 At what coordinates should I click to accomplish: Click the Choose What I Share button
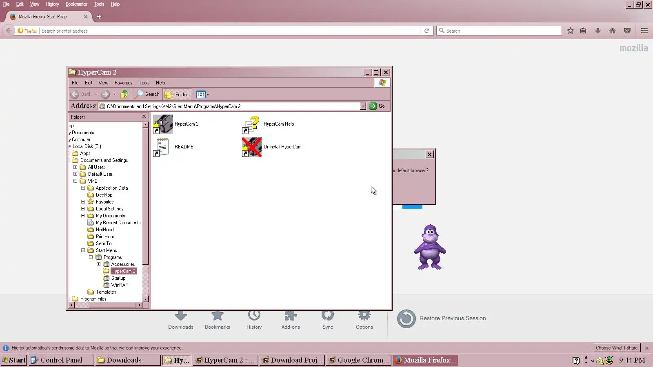pyautogui.click(x=617, y=348)
